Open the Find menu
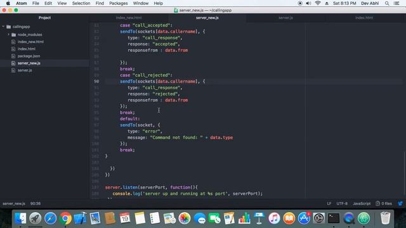Viewport: 406px width, 228px height. [x=100, y=3]
